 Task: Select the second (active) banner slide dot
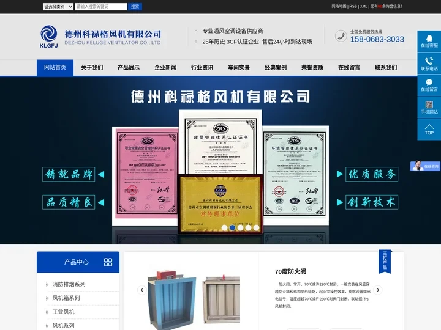tap(232, 227)
